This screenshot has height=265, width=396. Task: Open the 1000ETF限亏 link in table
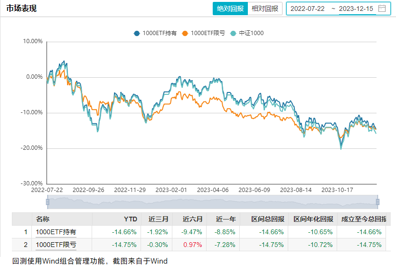56,245
